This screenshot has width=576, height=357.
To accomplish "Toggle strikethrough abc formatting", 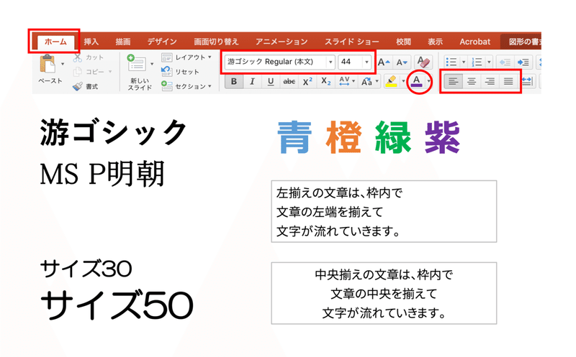I will coord(289,81).
